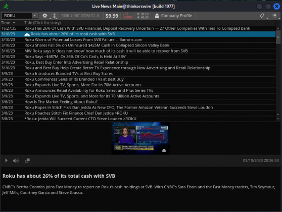Viewport: 282px width, 212px height.
Task: Click the news list scrollbar up arrow
Action: click(x=278, y=28)
